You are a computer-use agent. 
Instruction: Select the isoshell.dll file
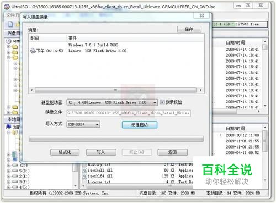tap(100, 170)
